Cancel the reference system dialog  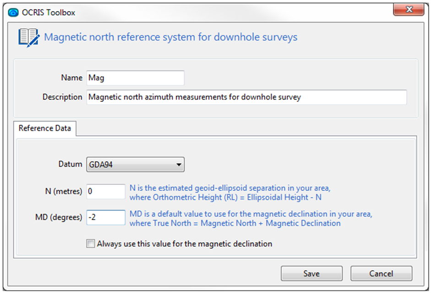(x=381, y=273)
